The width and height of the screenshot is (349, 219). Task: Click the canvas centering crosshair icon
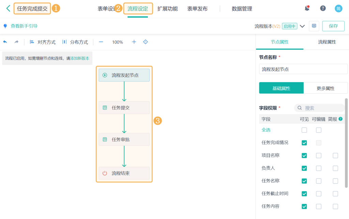coord(145,42)
